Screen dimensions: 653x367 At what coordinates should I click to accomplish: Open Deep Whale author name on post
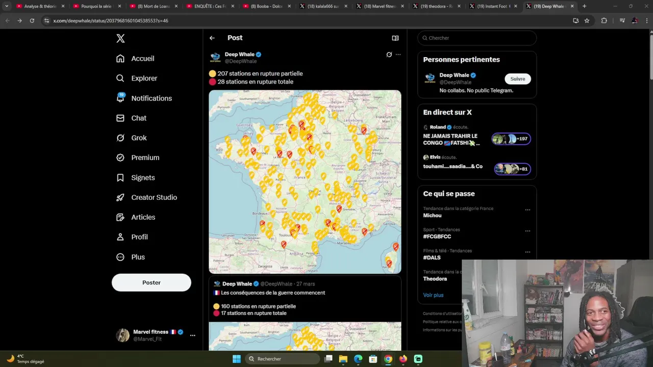click(240, 55)
